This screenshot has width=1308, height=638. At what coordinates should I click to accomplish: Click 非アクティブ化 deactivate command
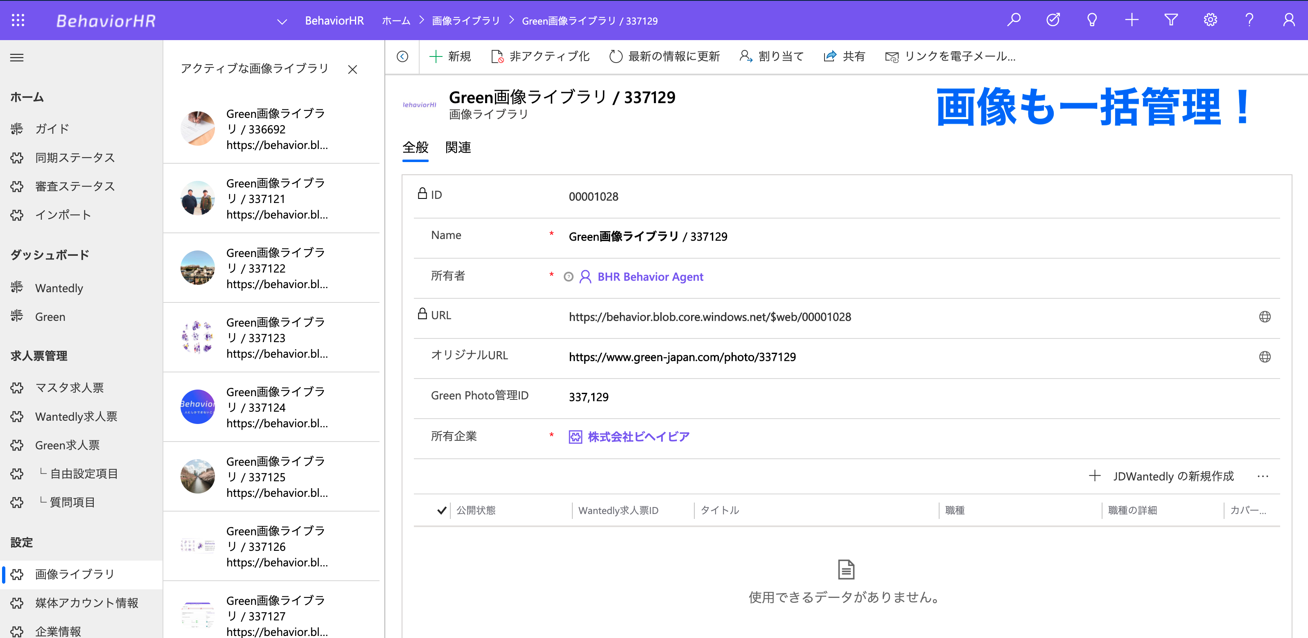pyautogui.click(x=540, y=56)
